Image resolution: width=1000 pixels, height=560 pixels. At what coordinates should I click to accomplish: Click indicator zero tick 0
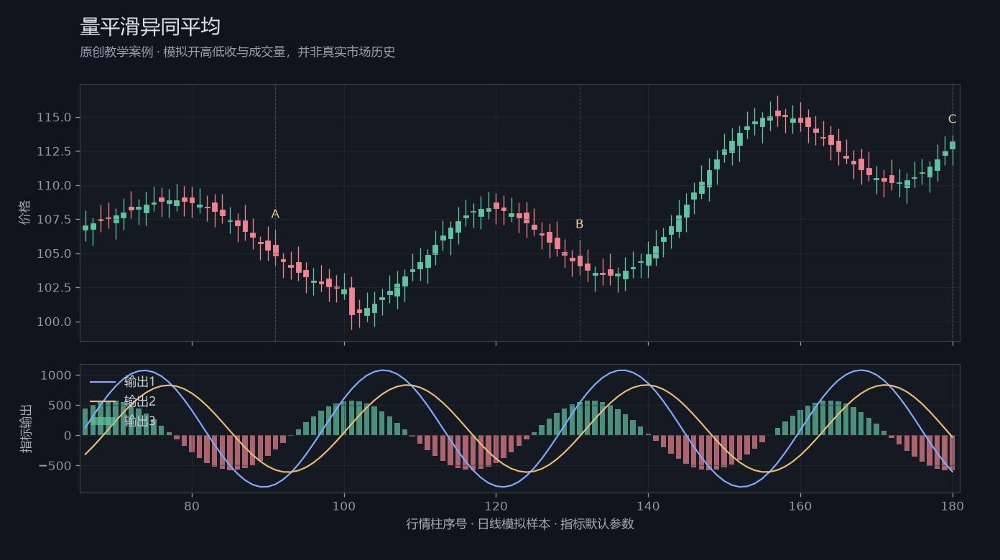[68, 436]
